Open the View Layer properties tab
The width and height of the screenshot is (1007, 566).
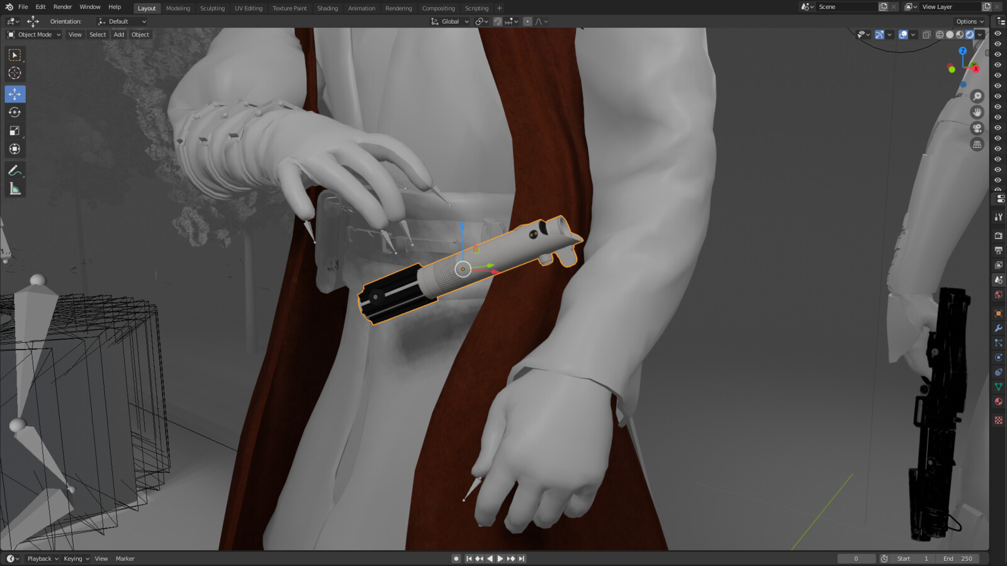(x=998, y=265)
